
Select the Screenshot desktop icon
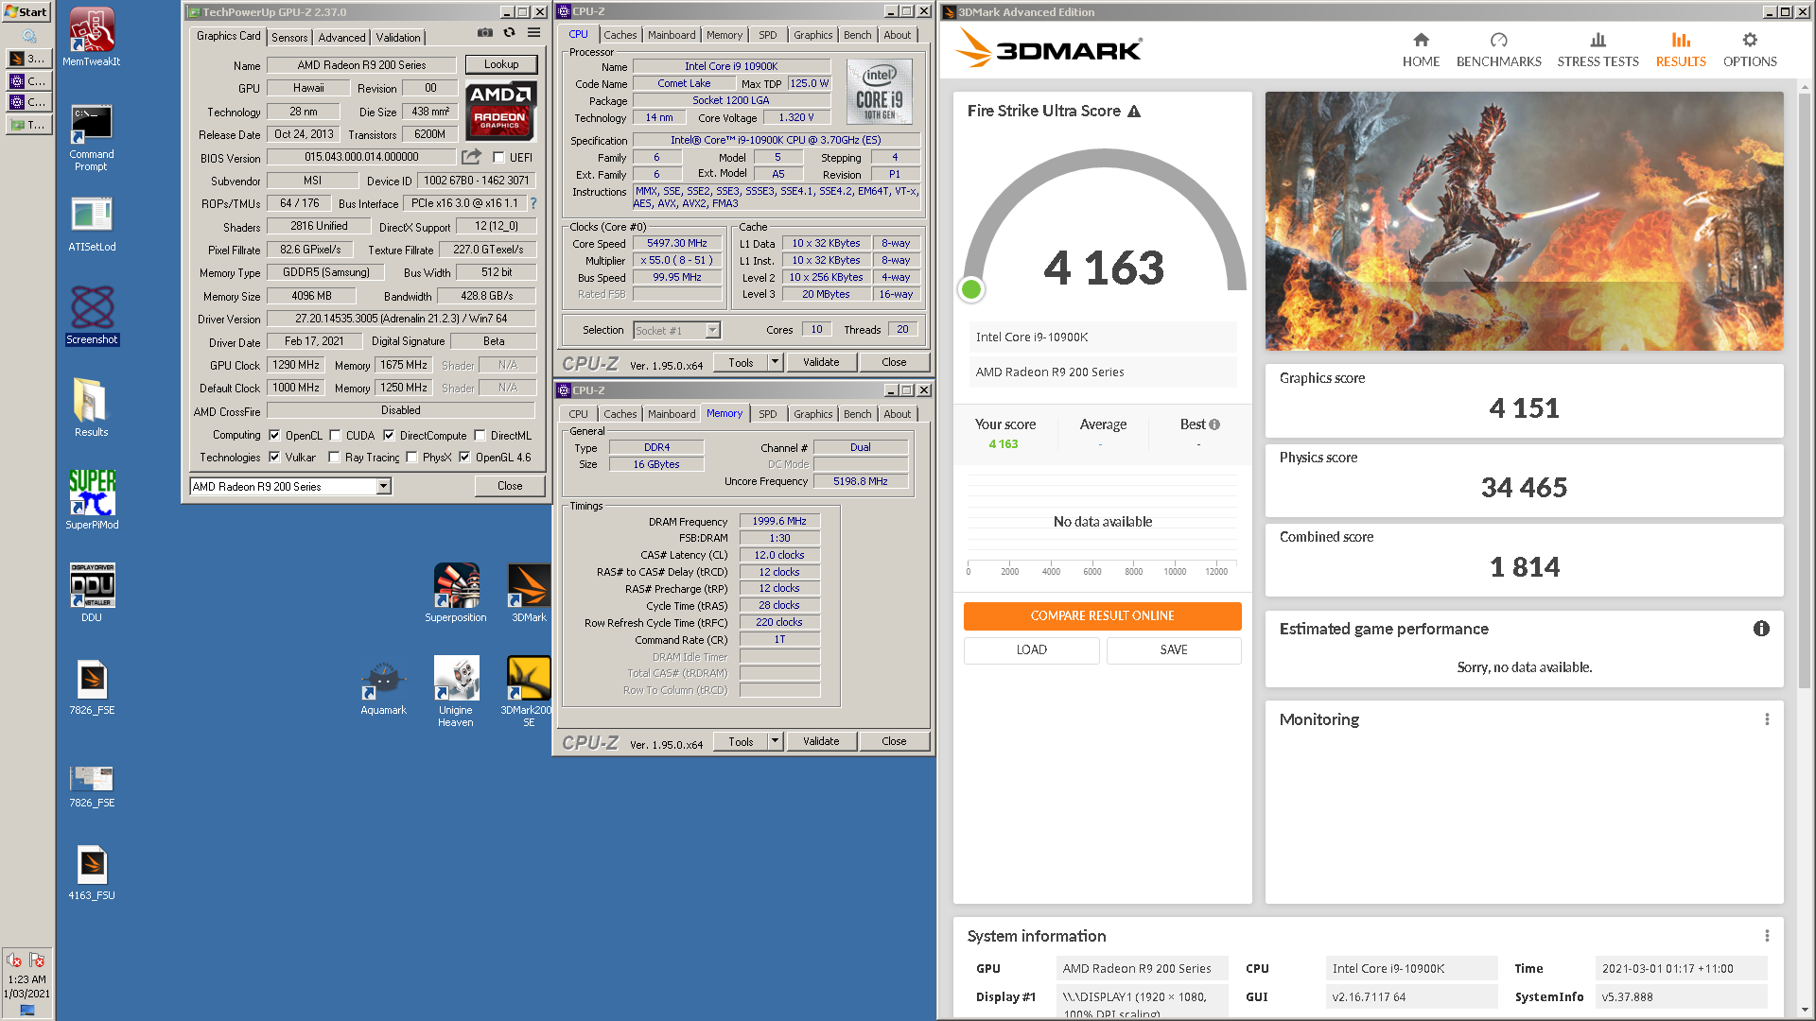click(x=92, y=316)
